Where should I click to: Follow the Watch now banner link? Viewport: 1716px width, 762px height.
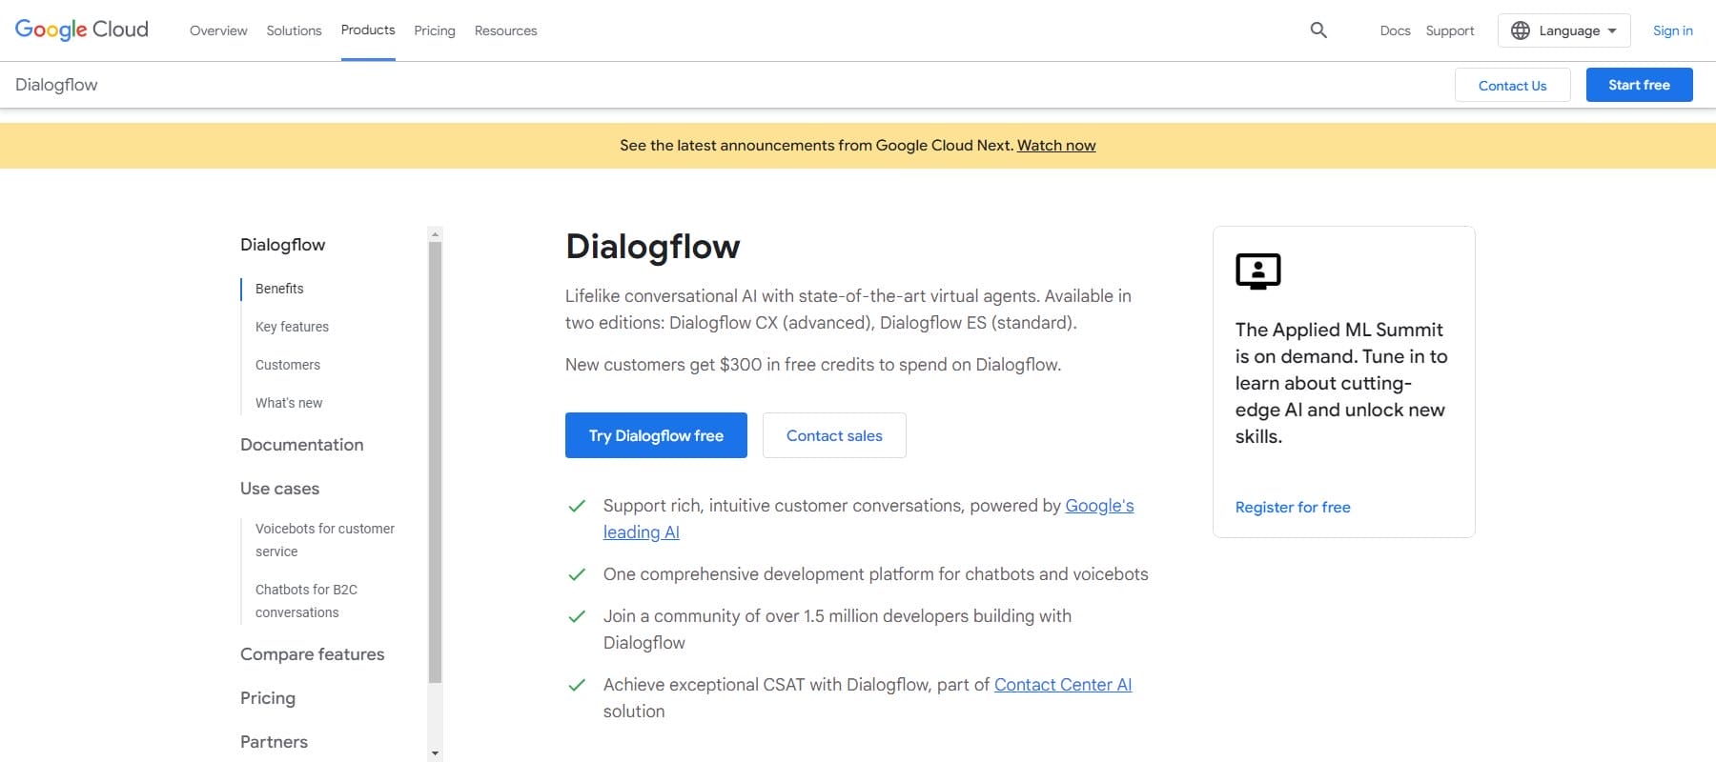coord(1056,146)
